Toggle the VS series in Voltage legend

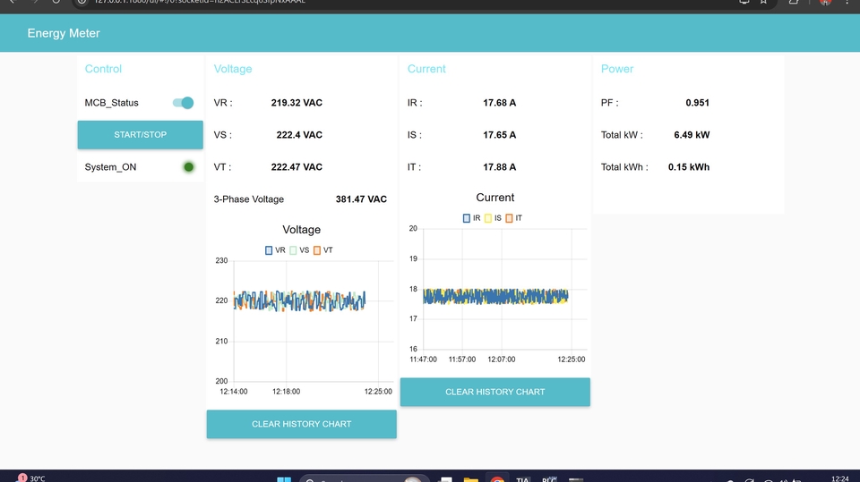tap(299, 250)
